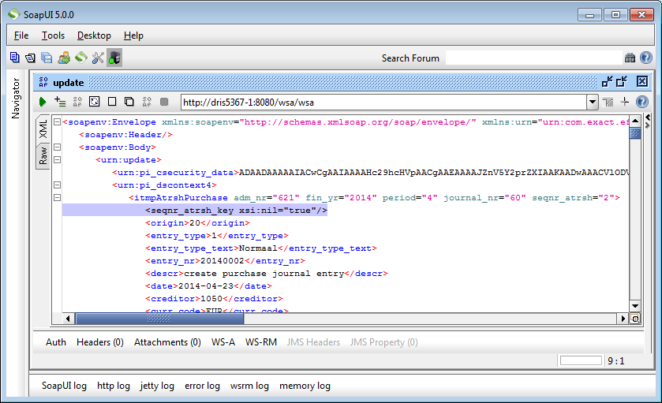This screenshot has height=403, width=662.
Task: Collapse the itmpAtrshPurchase XML node
Action: point(57,197)
